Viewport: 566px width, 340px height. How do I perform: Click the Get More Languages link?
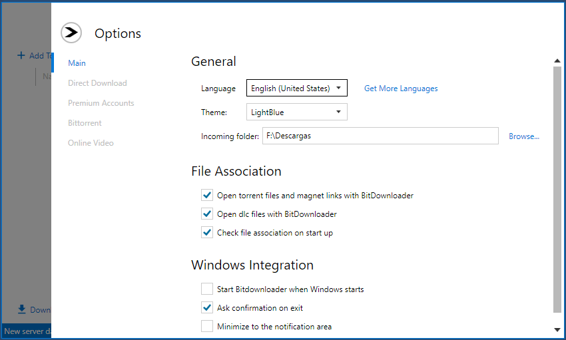[x=401, y=88]
